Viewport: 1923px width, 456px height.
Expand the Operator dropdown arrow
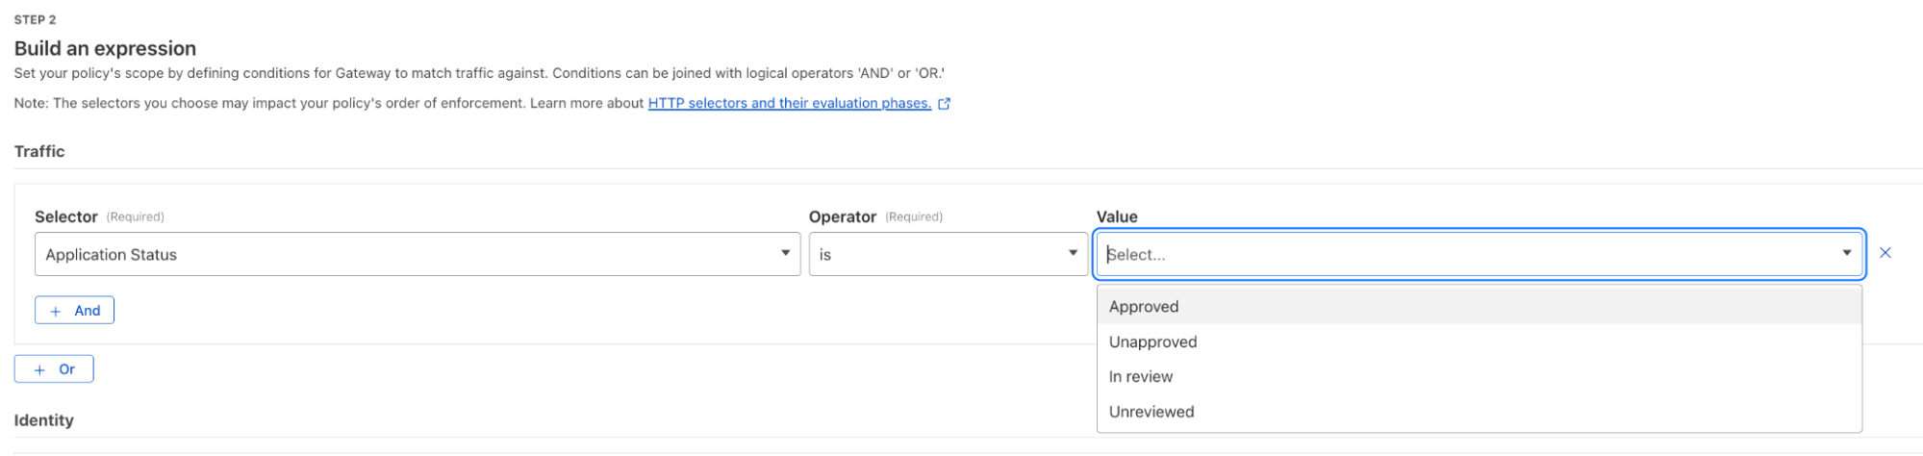tap(1073, 253)
